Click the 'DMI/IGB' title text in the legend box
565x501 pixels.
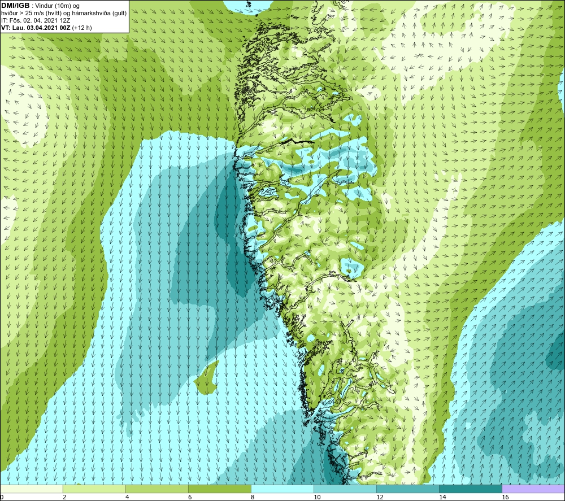(x=15, y=6)
